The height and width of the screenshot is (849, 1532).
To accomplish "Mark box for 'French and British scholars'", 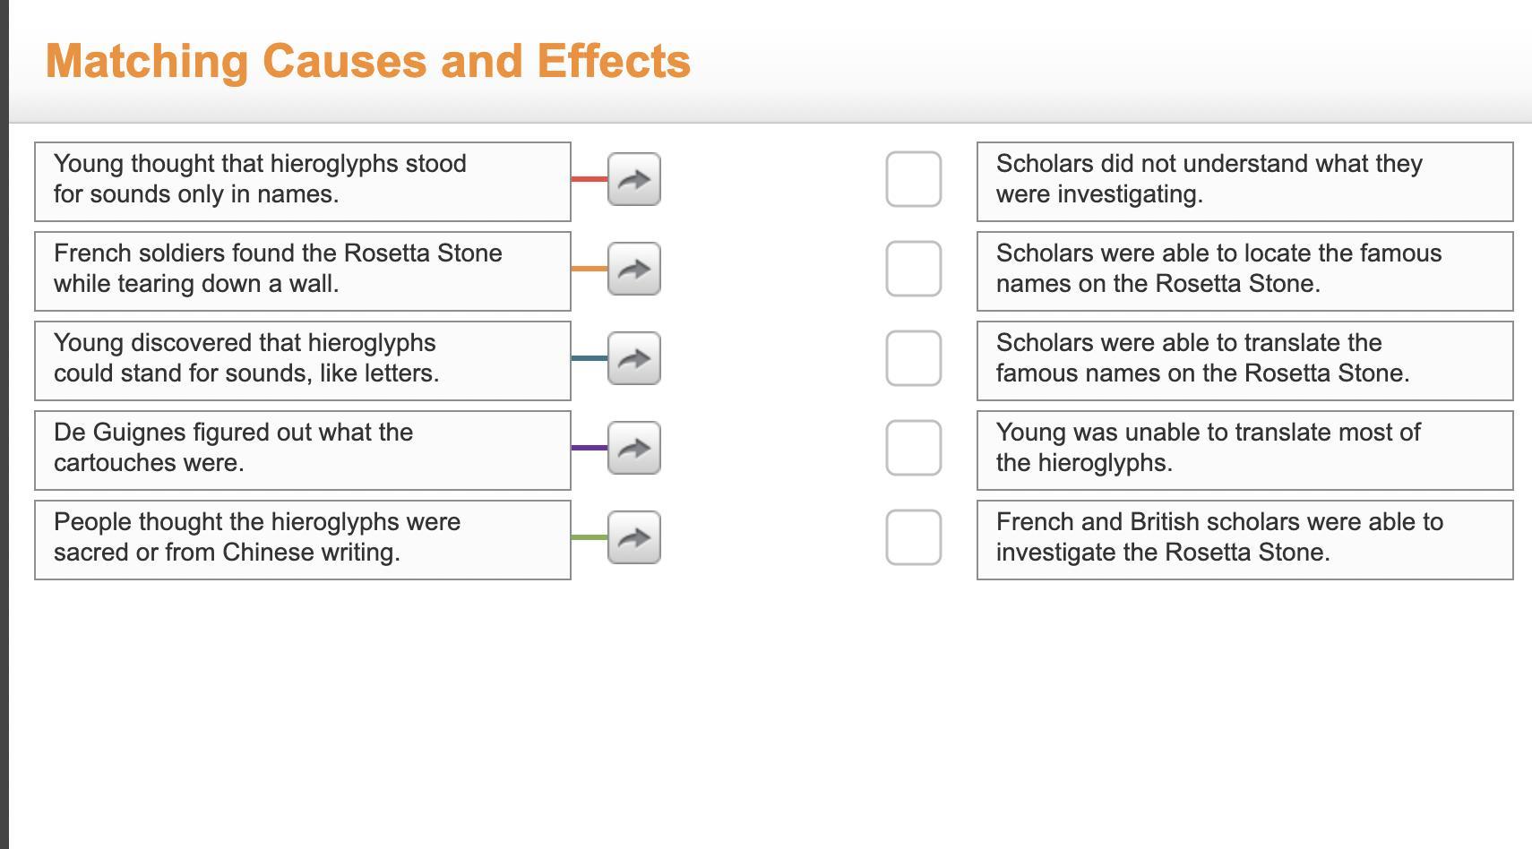I will (x=913, y=537).
